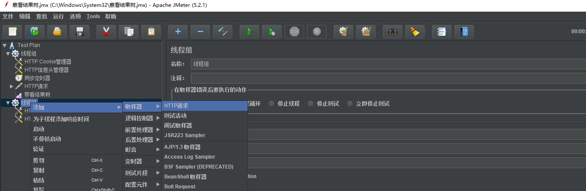Screen dimensions: 586x191
Task: Open the Templates toolbar icon
Action: pyautogui.click(x=34, y=31)
